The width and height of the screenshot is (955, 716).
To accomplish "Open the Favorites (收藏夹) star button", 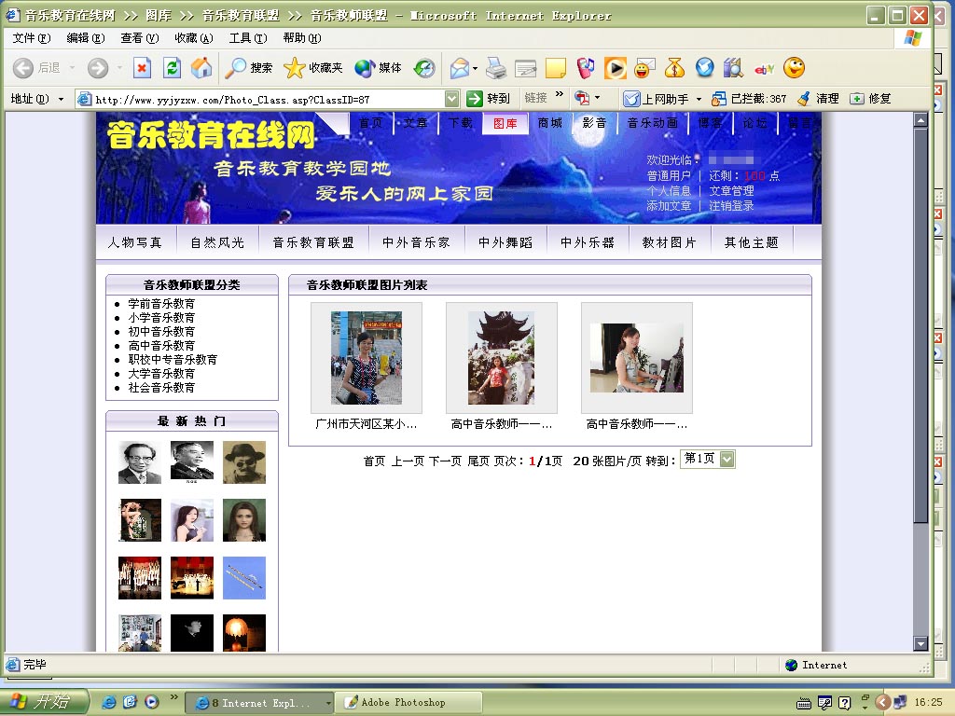I will (x=314, y=68).
